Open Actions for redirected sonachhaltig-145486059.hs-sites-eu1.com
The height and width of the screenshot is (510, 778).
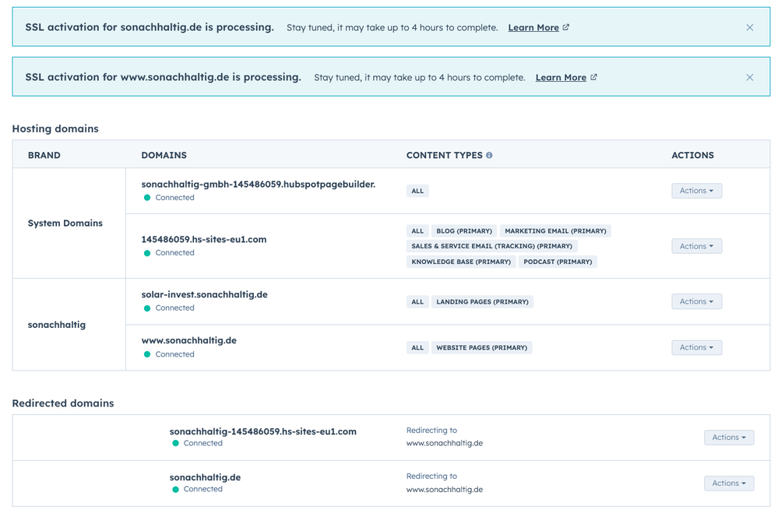coord(728,438)
